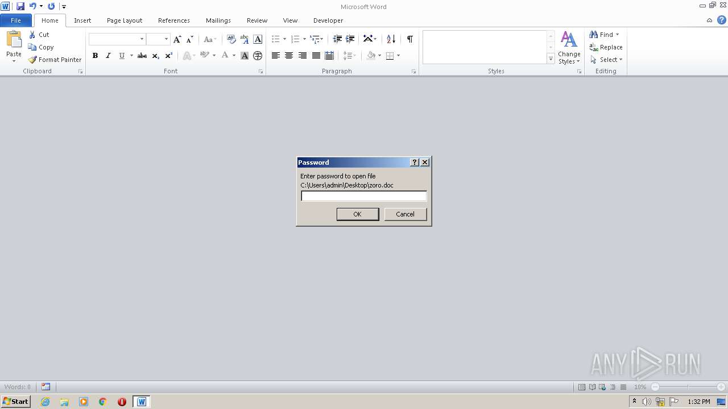The width and height of the screenshot is (728, 409).
Task: Toggle Underline formatting
Action: [x=121, y=56]
